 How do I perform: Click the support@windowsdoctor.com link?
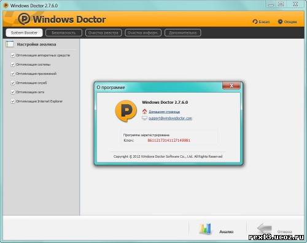pos(170,118)
